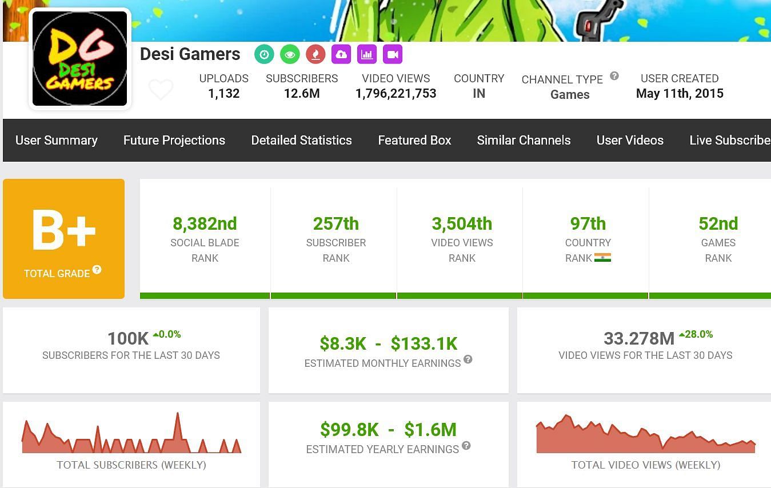Click the Desi Gamers channel avatar
771x488 pixels.
(79, 58)
